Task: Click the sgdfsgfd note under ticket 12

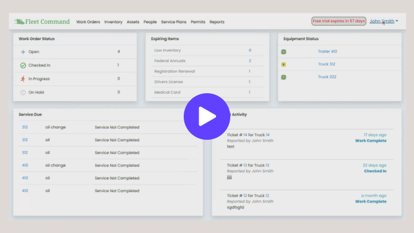Action: coord(235,207)
